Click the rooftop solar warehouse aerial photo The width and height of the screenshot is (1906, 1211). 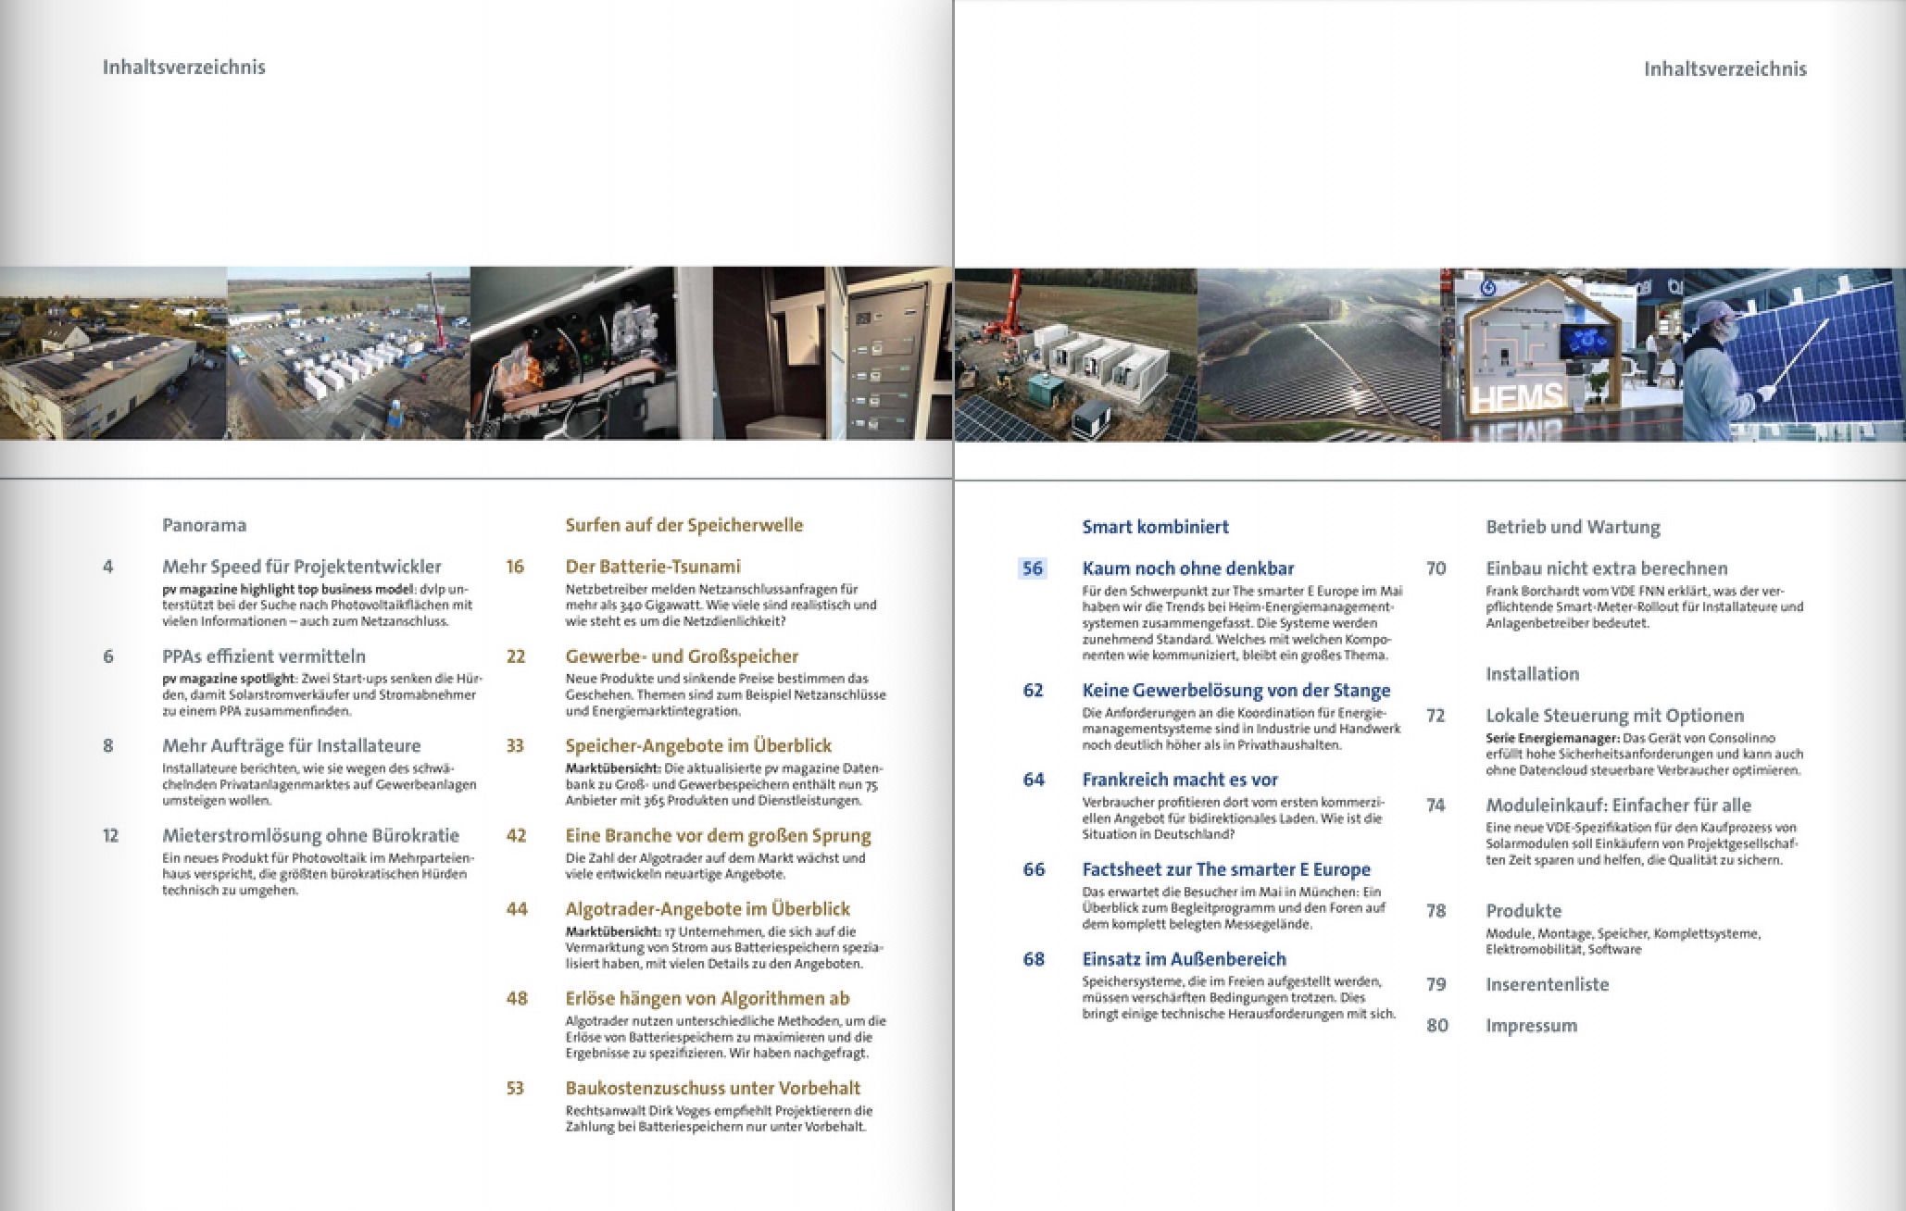[x=113, y=354]
